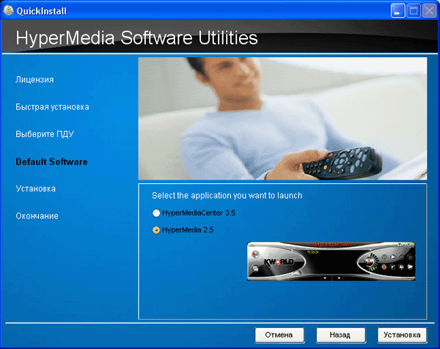Click the HyperMediaCenter 3.5 label text
The image size is (440, 349).
tap(199, 213)
